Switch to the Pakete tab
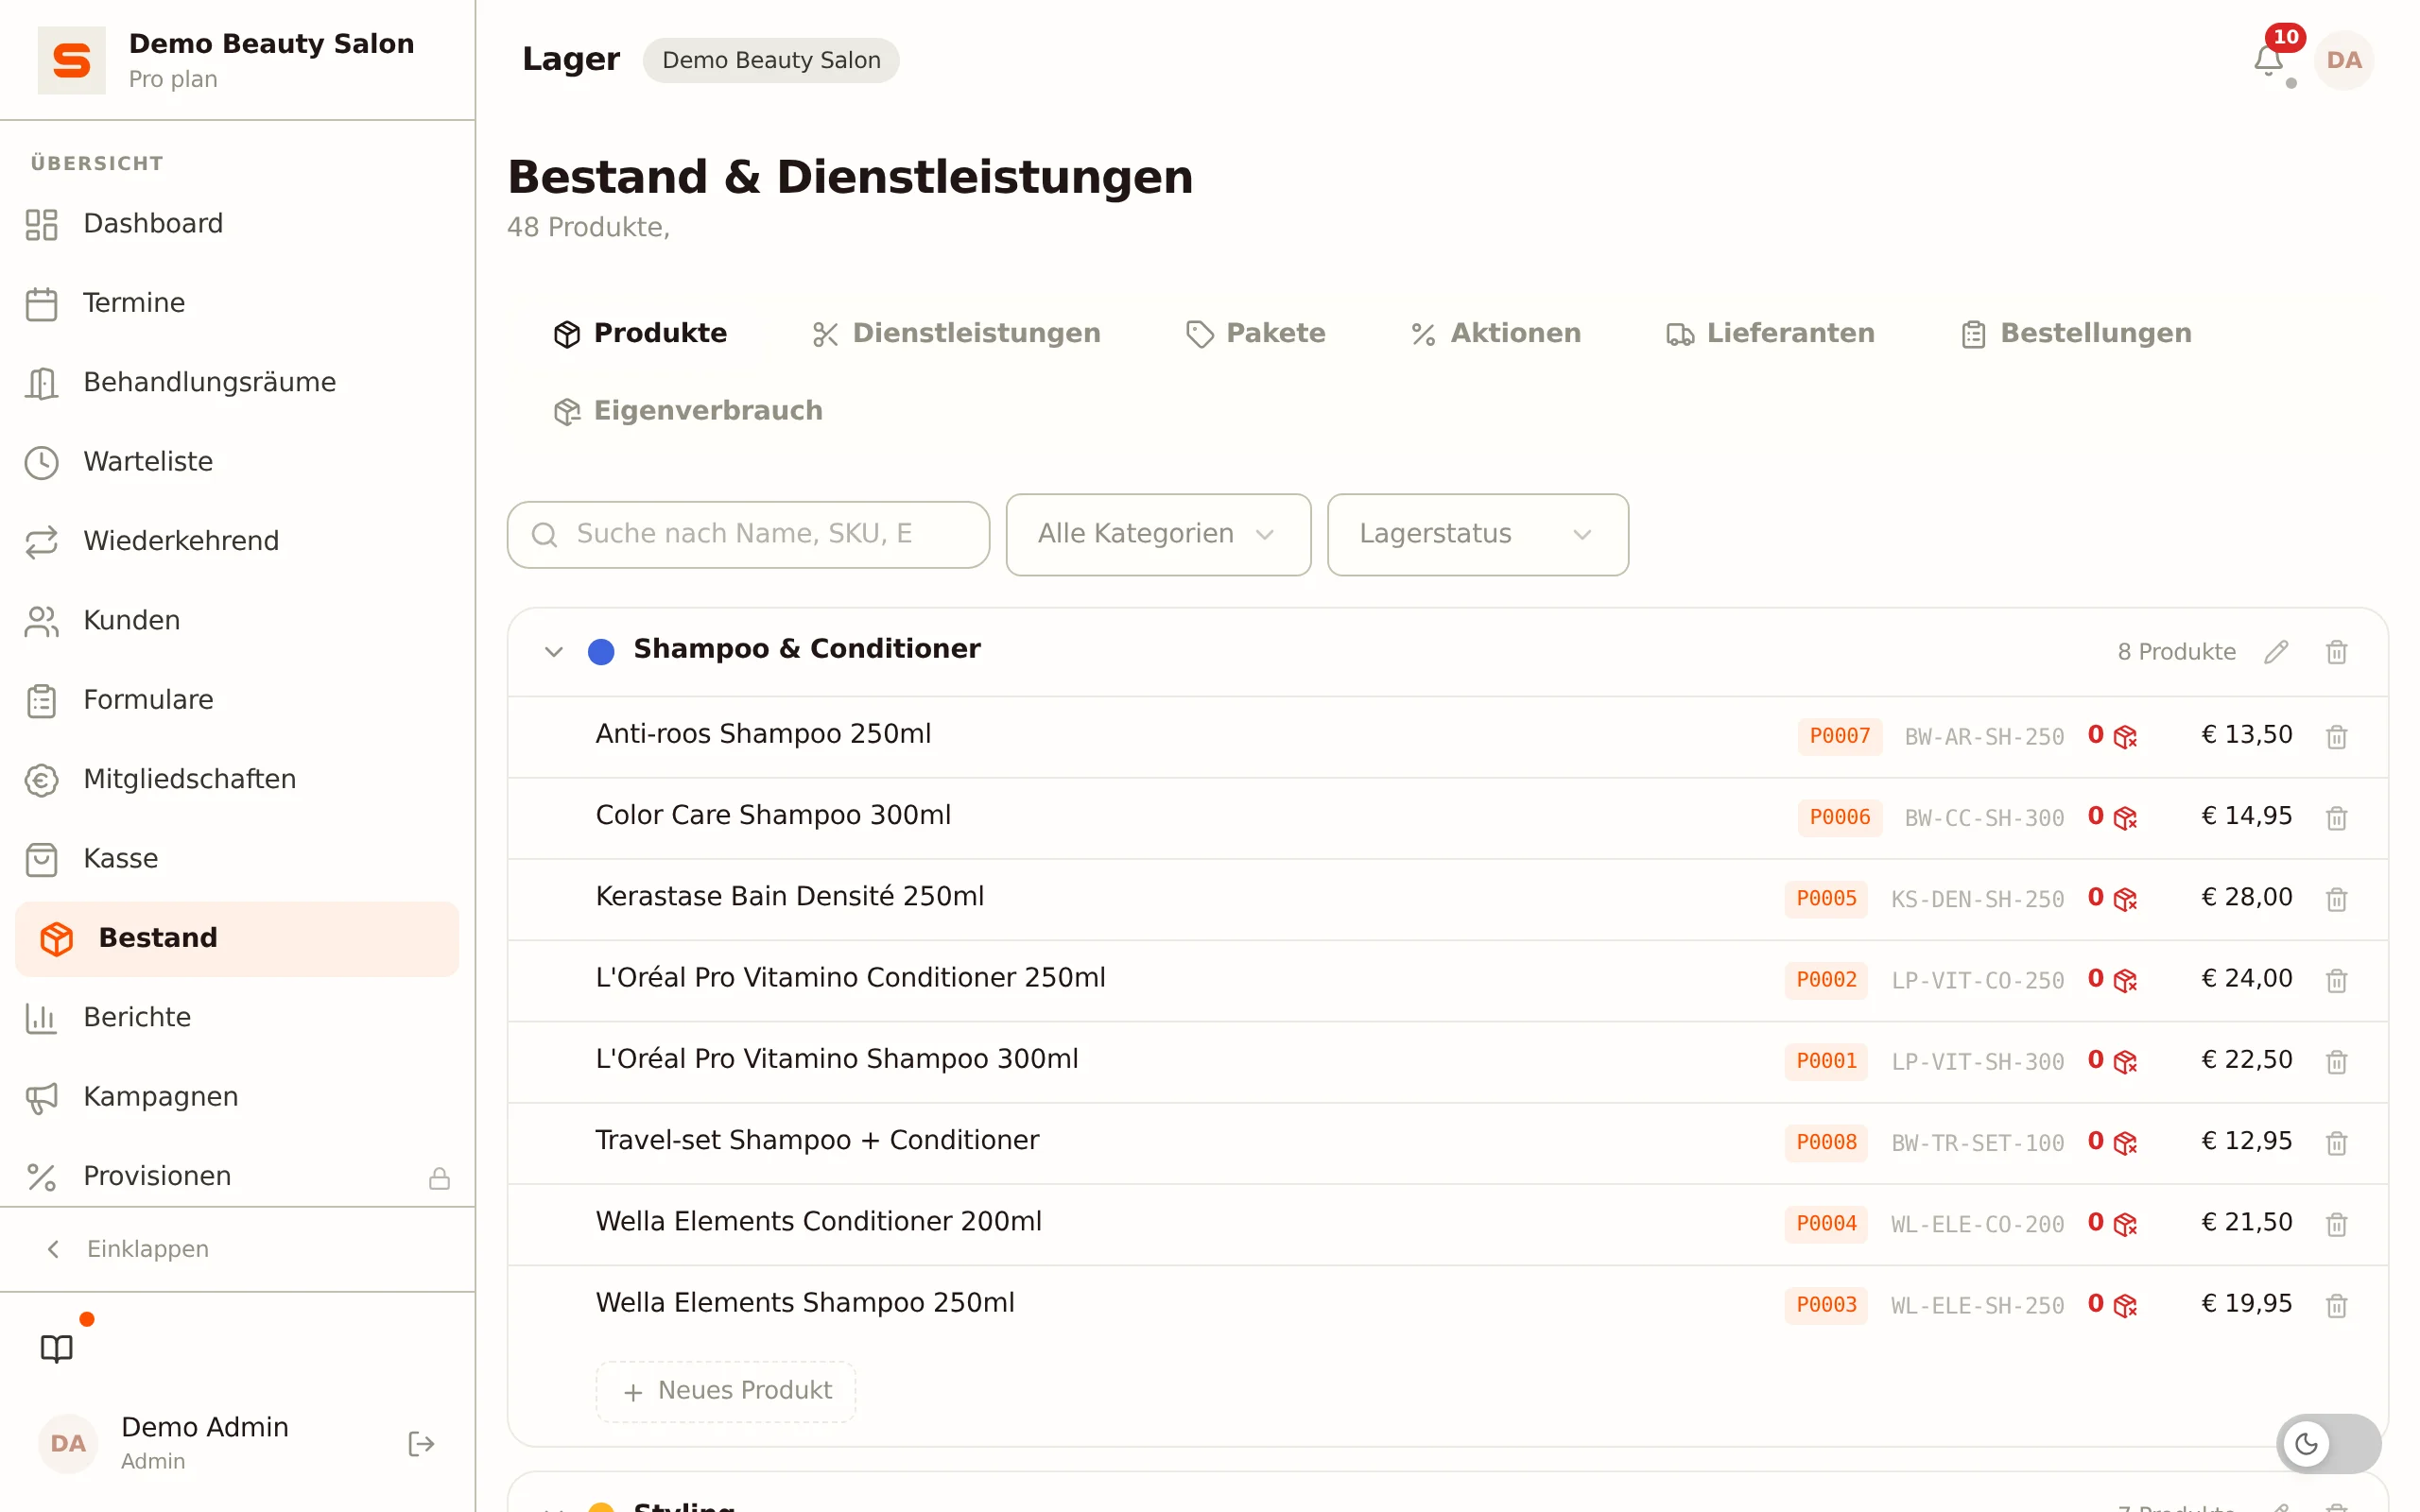2420x1512 pixels. pos(1255,333)
